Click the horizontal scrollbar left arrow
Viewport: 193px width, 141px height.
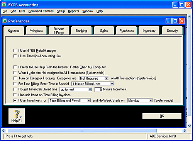click(x=3, y=131)
